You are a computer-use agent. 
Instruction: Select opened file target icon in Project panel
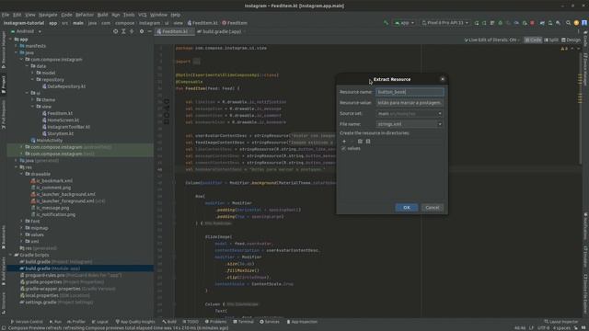[x=115, y=31]
